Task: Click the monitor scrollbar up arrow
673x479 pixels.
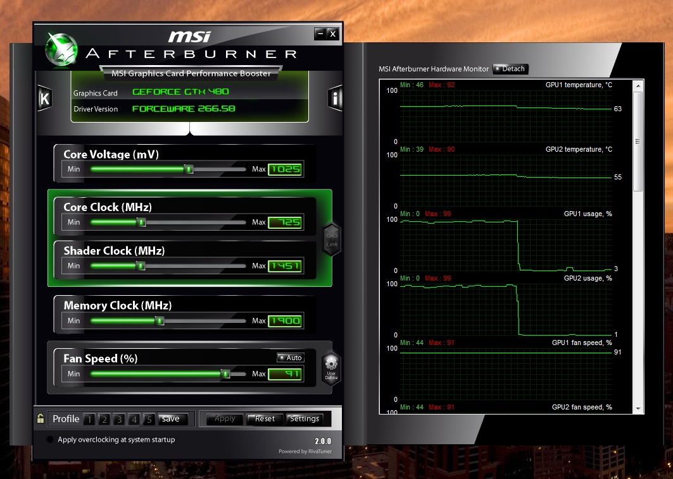Action: (638, 86)
